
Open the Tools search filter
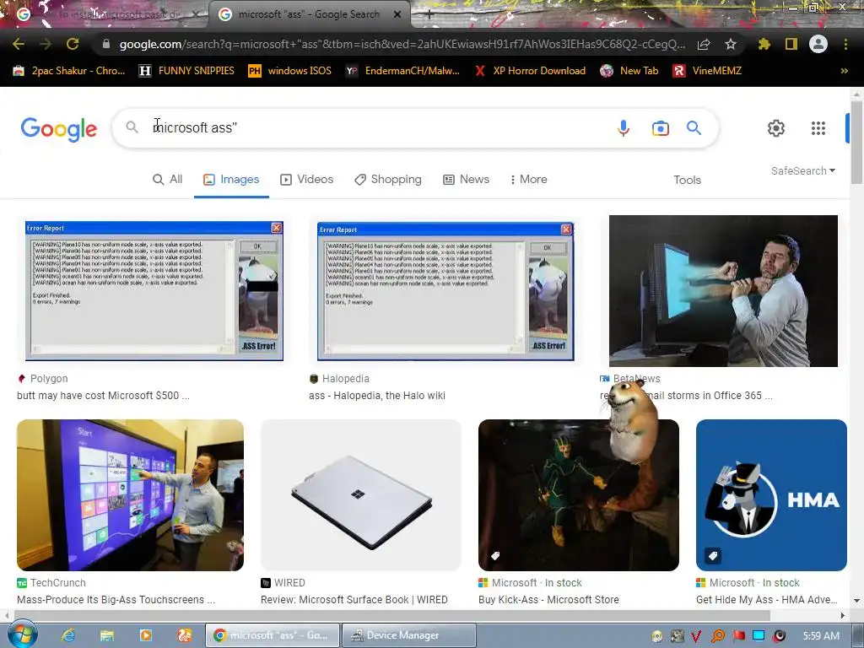coord(687,181)
